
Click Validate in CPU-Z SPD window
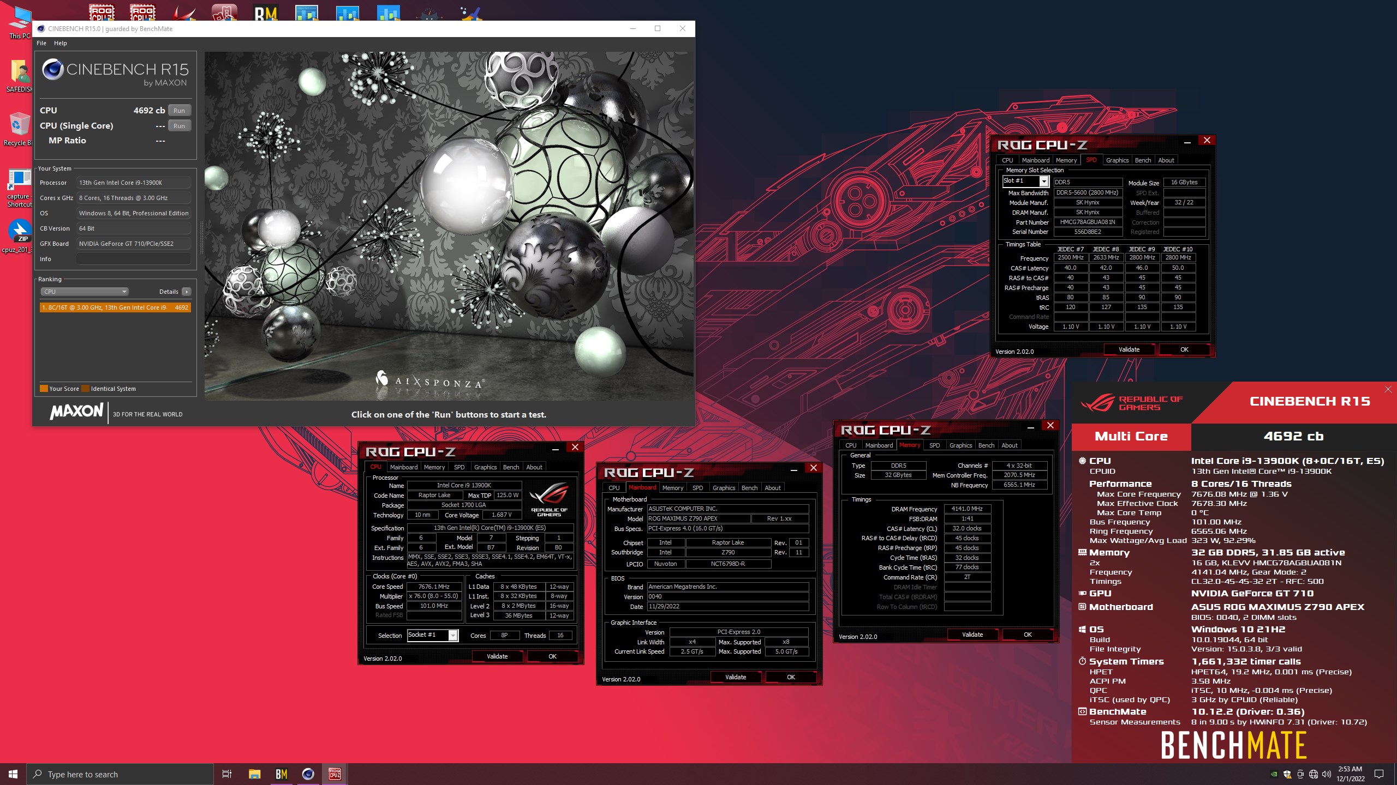[1129, 349]
